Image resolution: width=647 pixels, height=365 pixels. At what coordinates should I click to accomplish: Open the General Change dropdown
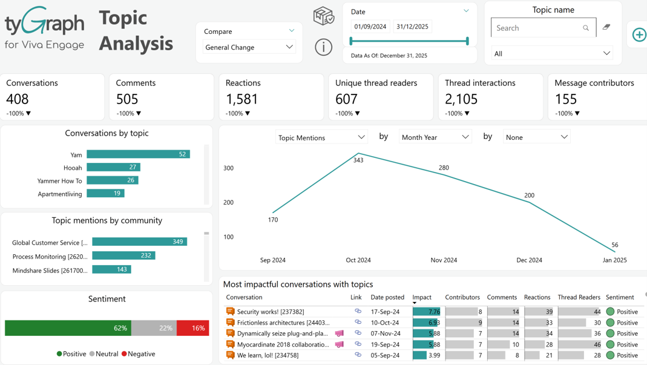pyautogui.click(x=249, y=47)
